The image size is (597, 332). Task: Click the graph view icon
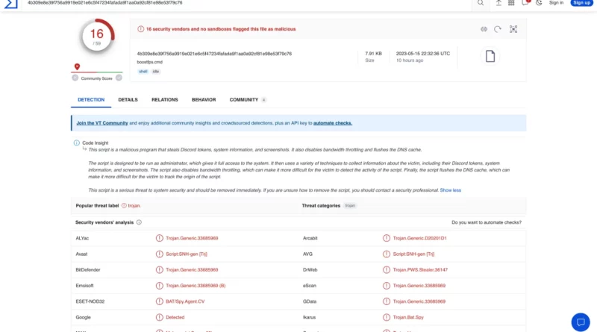click(x=513, y=29)
